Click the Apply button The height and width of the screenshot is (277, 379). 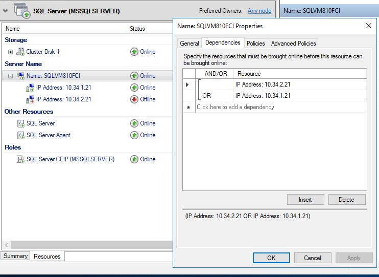pyautogui.click(x=354, y=258)
